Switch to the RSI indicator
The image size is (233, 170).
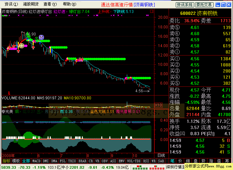146,161
